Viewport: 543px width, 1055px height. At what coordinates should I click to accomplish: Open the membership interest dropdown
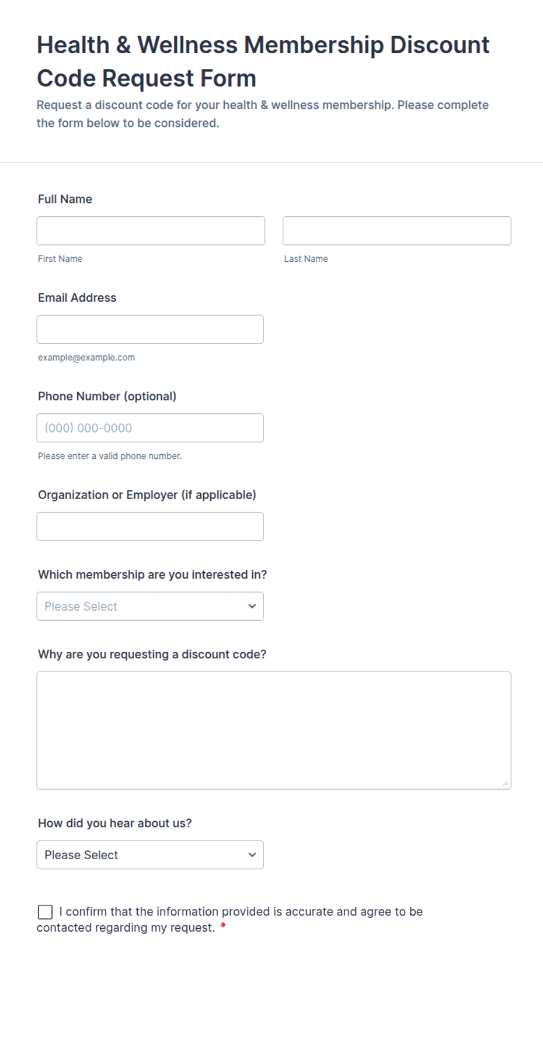[150, 606]
